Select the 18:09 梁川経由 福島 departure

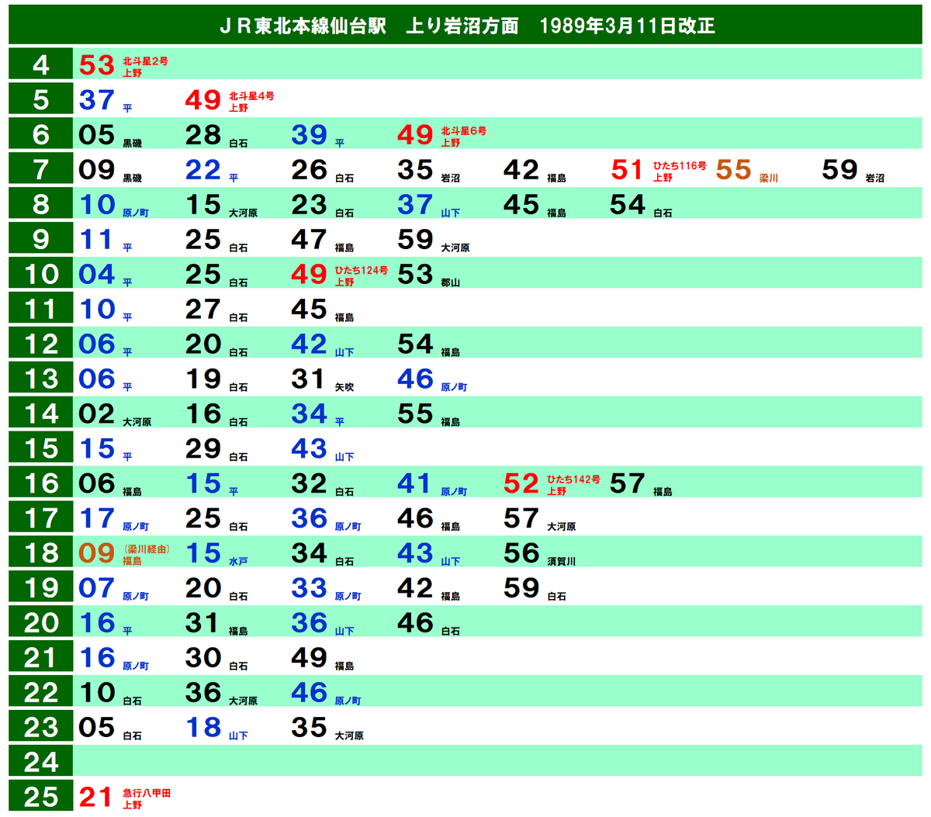coord(124,554)
